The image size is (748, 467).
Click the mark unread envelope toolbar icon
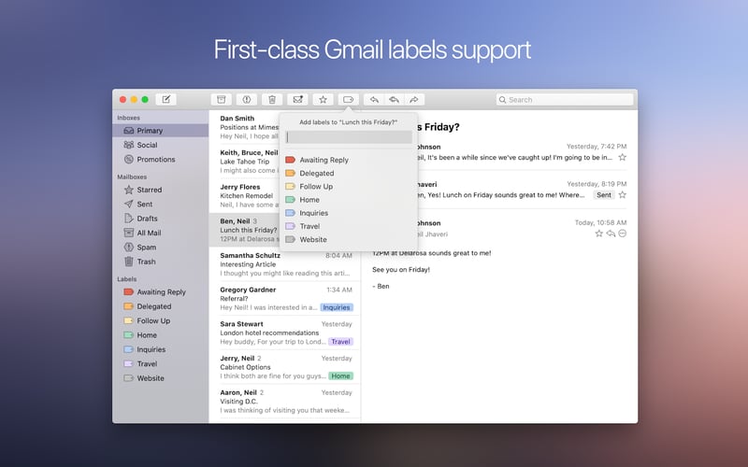tap(297, 99)
